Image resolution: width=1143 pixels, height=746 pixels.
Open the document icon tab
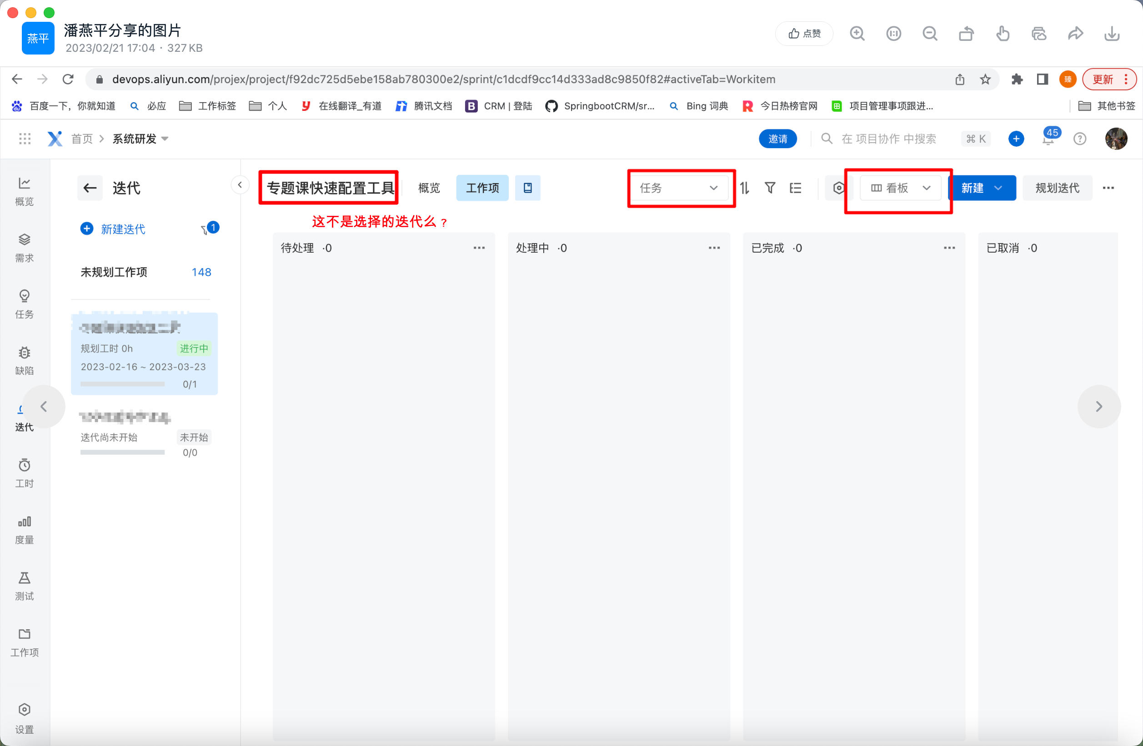coord(527,188)
